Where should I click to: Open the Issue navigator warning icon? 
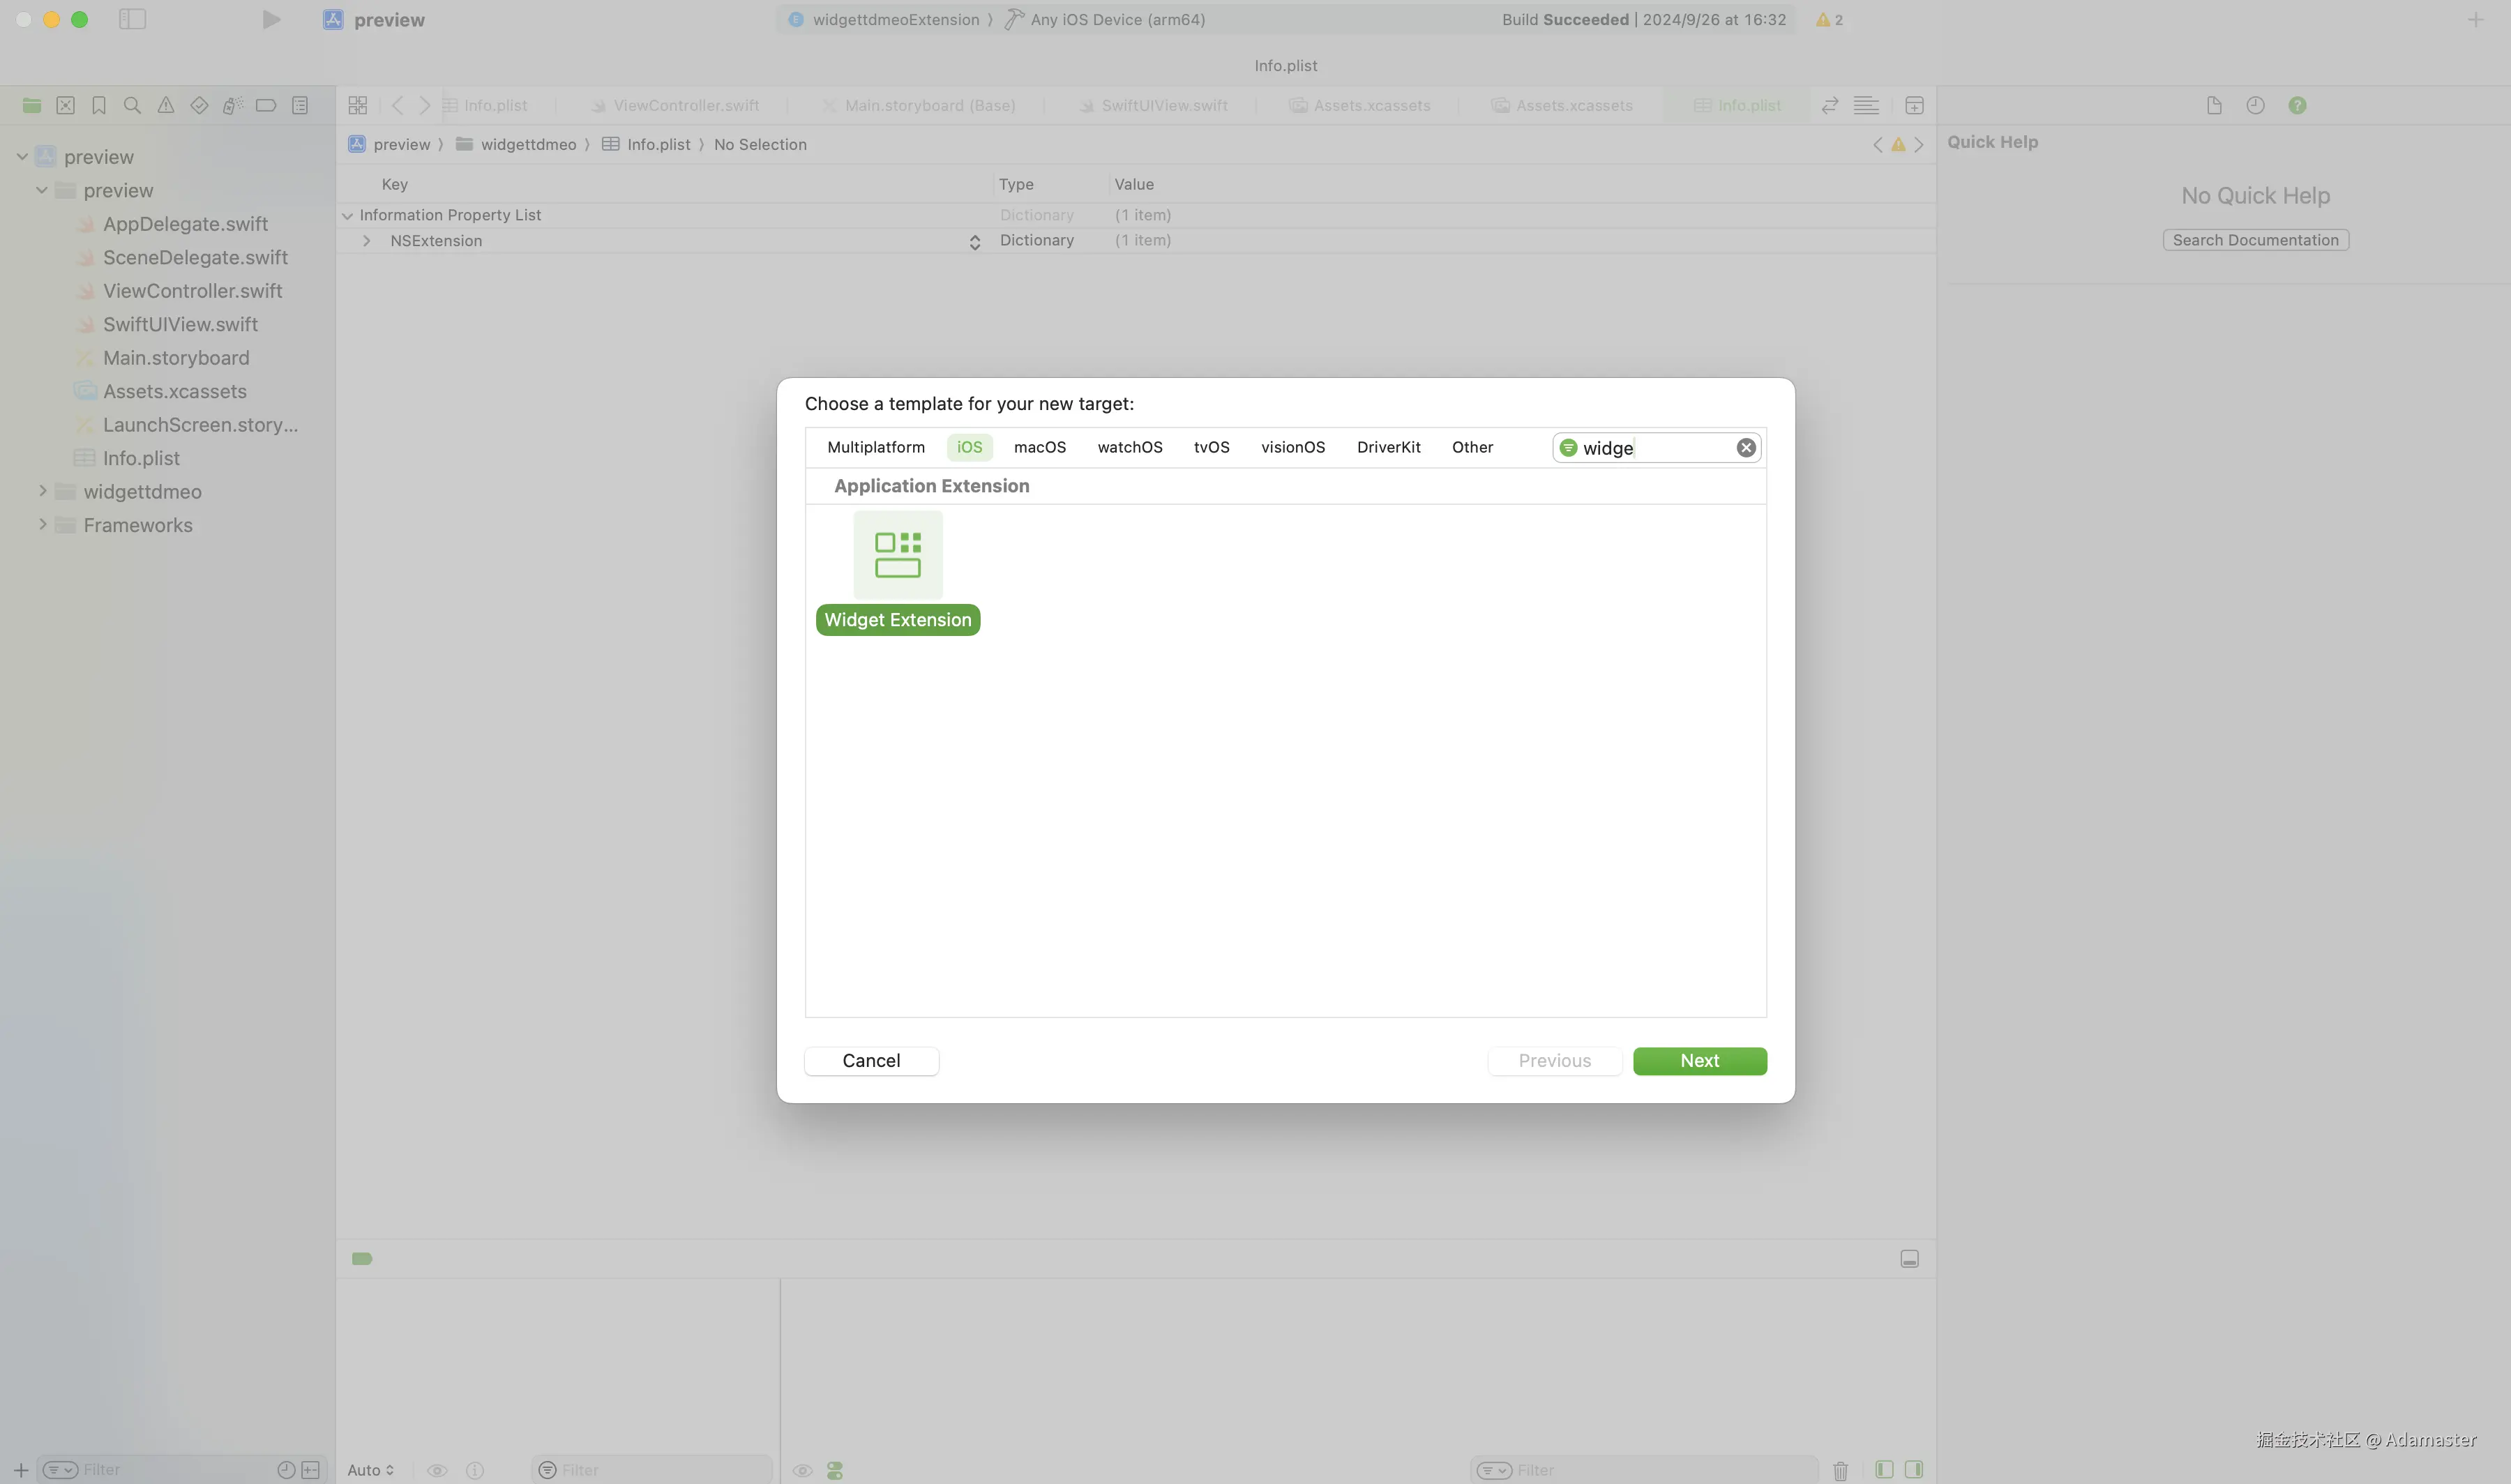[x=166, y=105]
